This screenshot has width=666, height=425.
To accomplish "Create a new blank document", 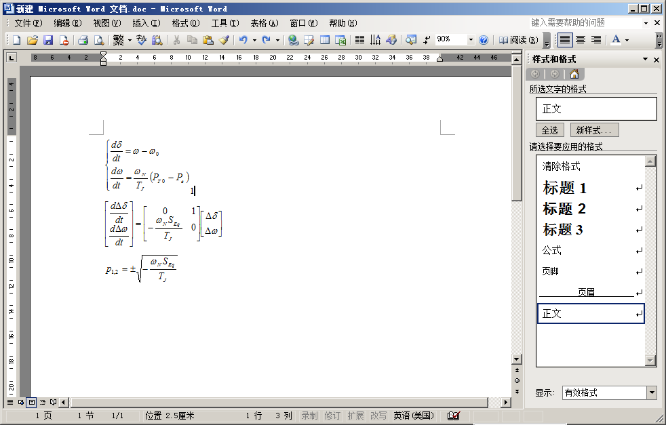I will point(16,40).
